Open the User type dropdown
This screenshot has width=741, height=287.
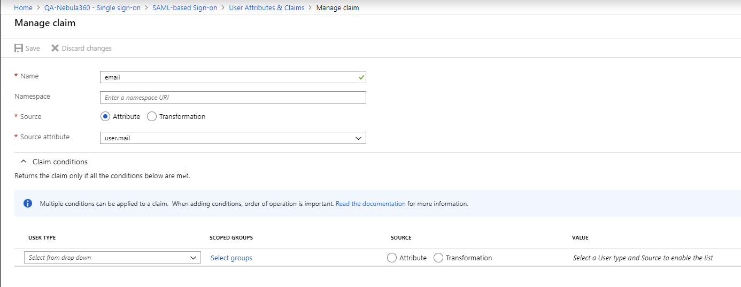pos(113,258)
